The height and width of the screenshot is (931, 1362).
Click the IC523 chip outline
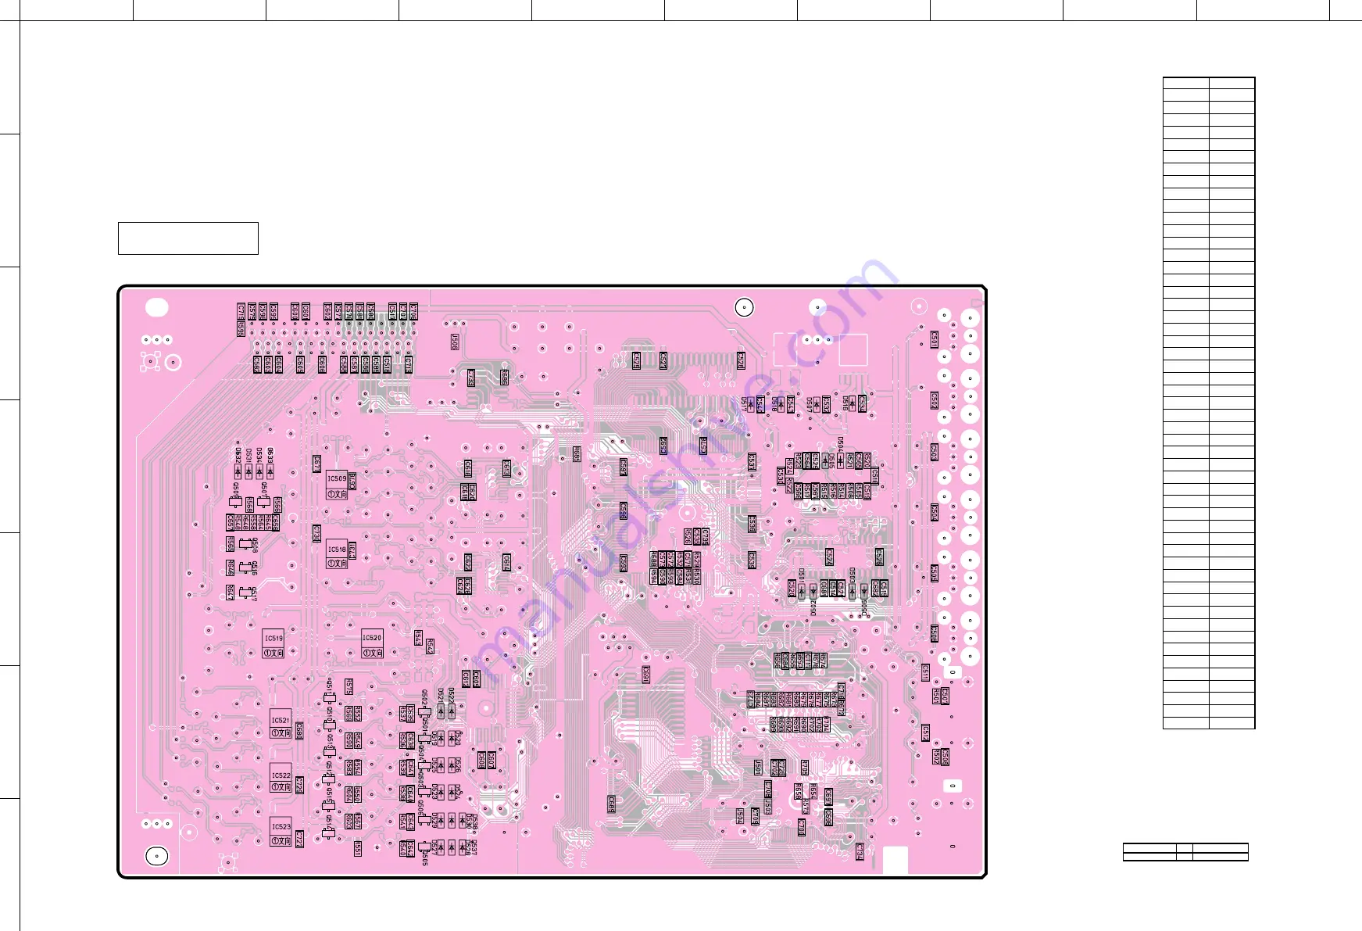click(281, 832)
